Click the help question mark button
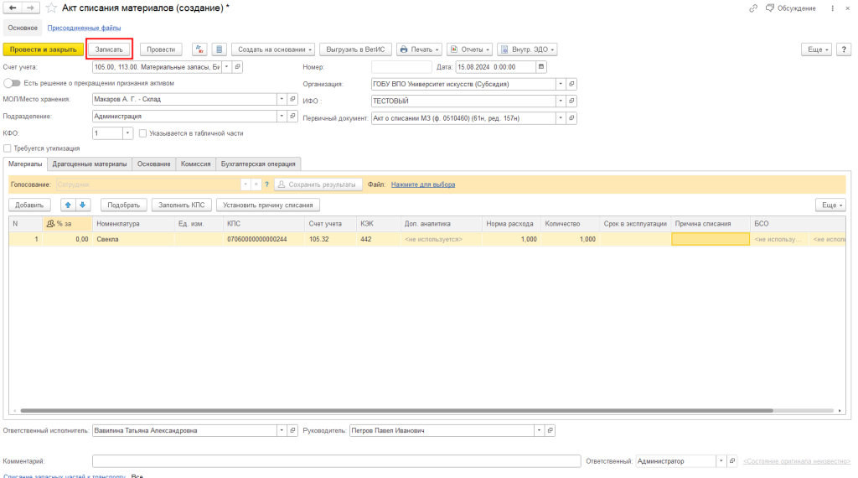This screenshot has width=858, height=478. [266, 184]
